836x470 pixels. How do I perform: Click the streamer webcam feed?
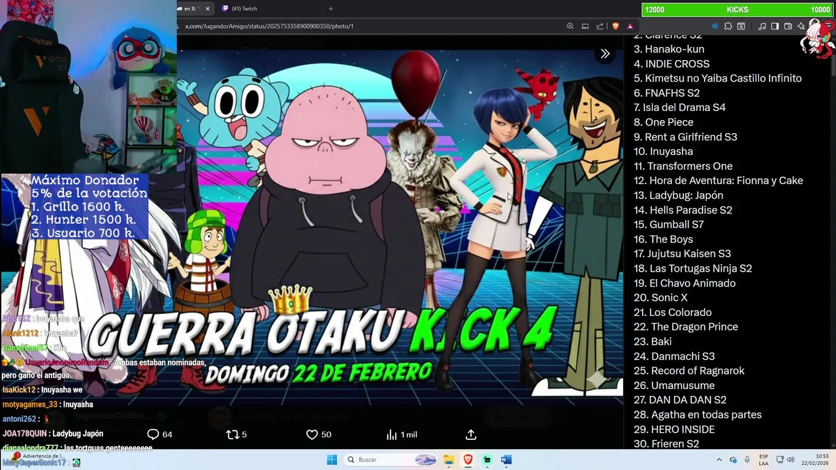[88, 87]
